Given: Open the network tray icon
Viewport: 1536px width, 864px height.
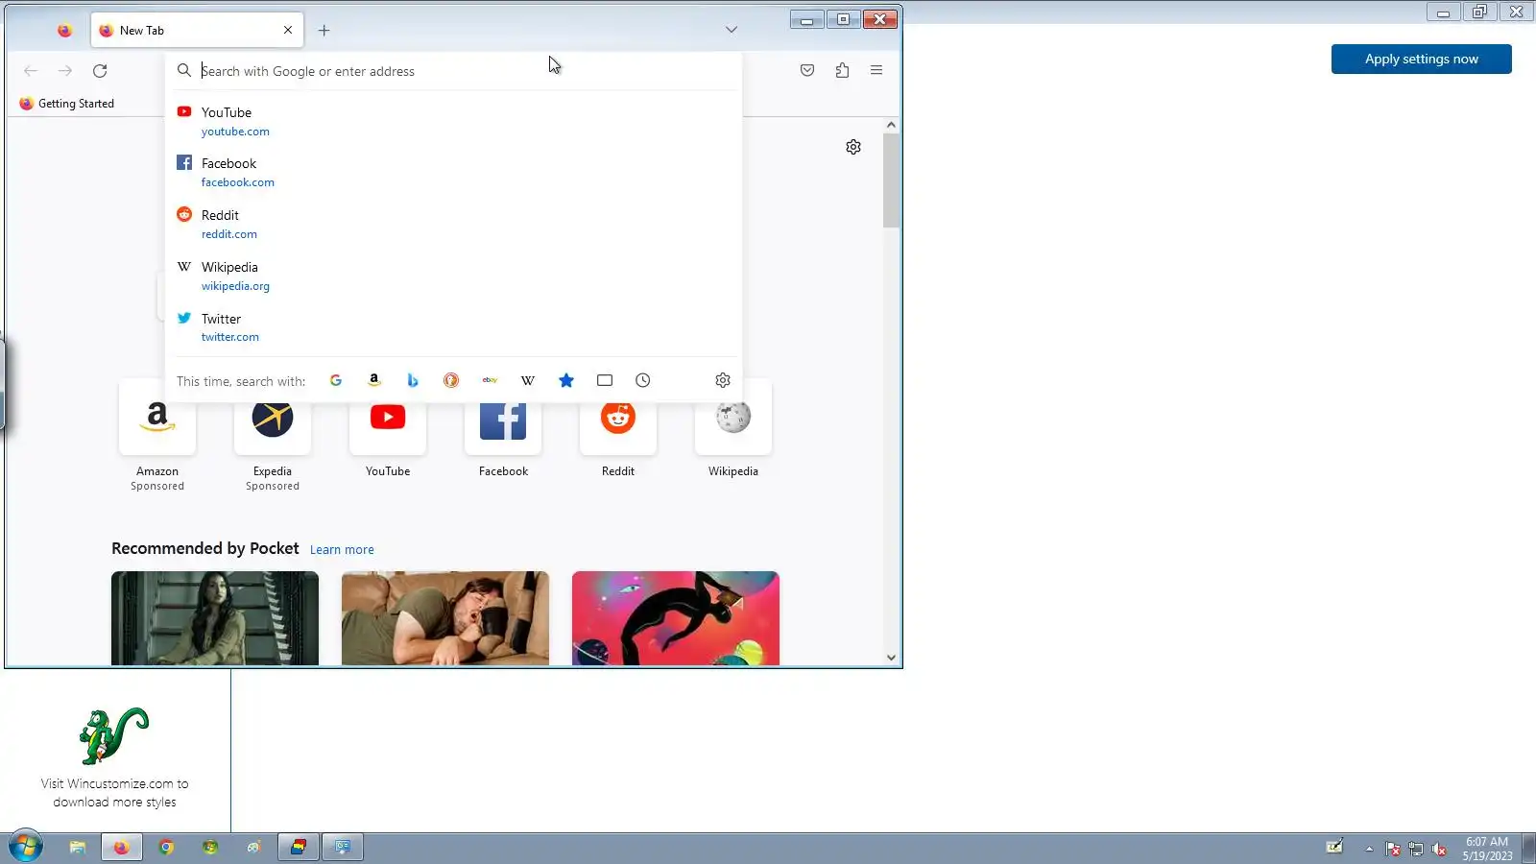Looking at the screenshot, I should (x=1416, y=849).
